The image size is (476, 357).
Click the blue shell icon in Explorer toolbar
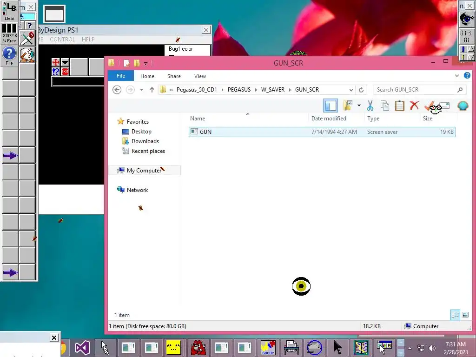[463, 106]
